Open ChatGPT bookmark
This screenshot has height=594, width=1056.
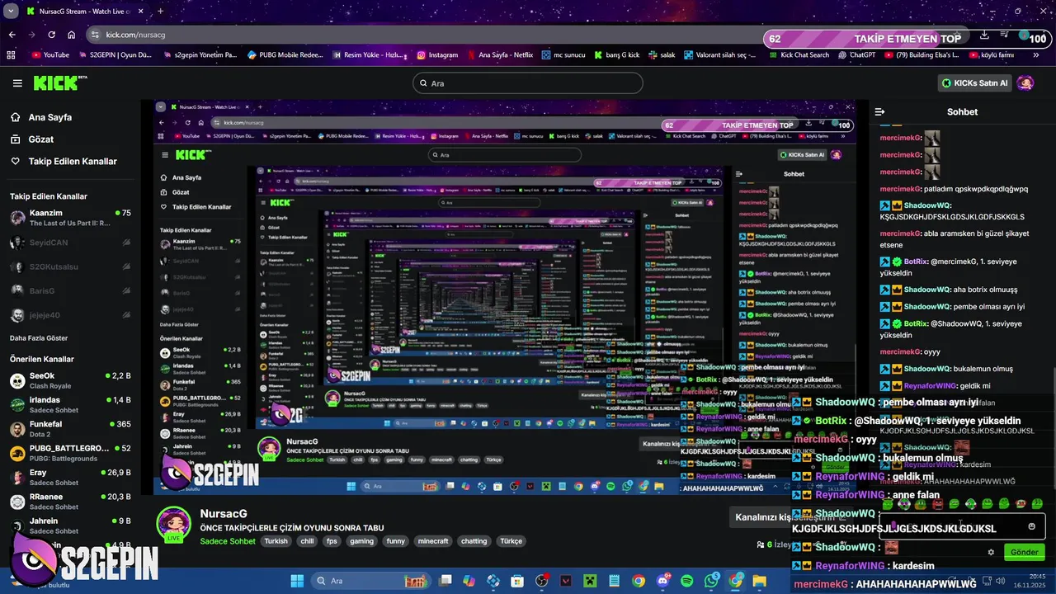(856, 55)
